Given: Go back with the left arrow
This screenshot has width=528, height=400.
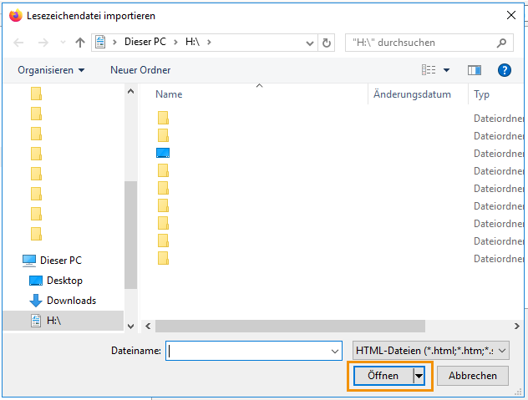Looking at the screenshot, I should tap(18, 43).
